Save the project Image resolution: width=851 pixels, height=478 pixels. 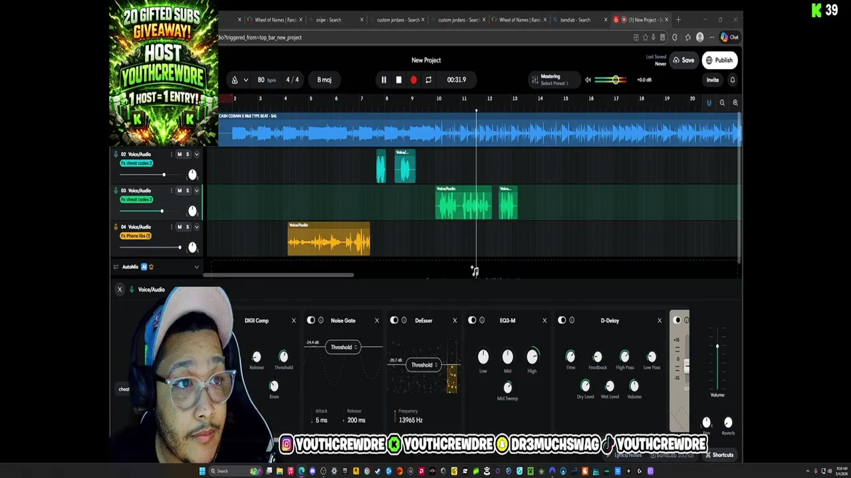click(x=683, y=60)
